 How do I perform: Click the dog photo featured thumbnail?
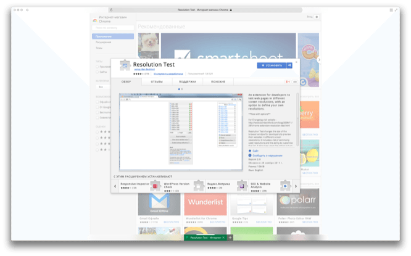coord(149,46)
